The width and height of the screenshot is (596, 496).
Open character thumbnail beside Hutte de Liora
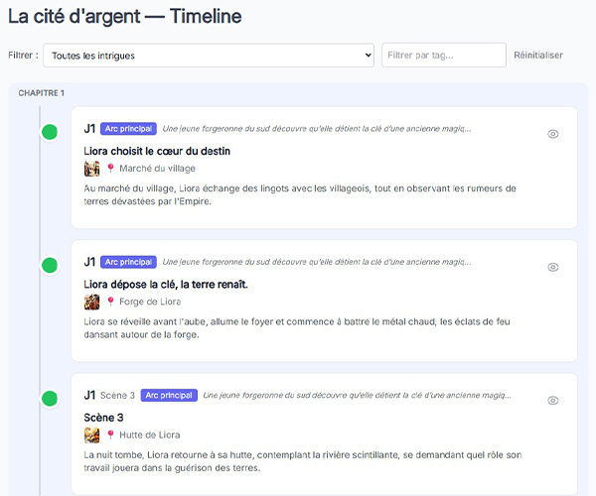point(92,434)
